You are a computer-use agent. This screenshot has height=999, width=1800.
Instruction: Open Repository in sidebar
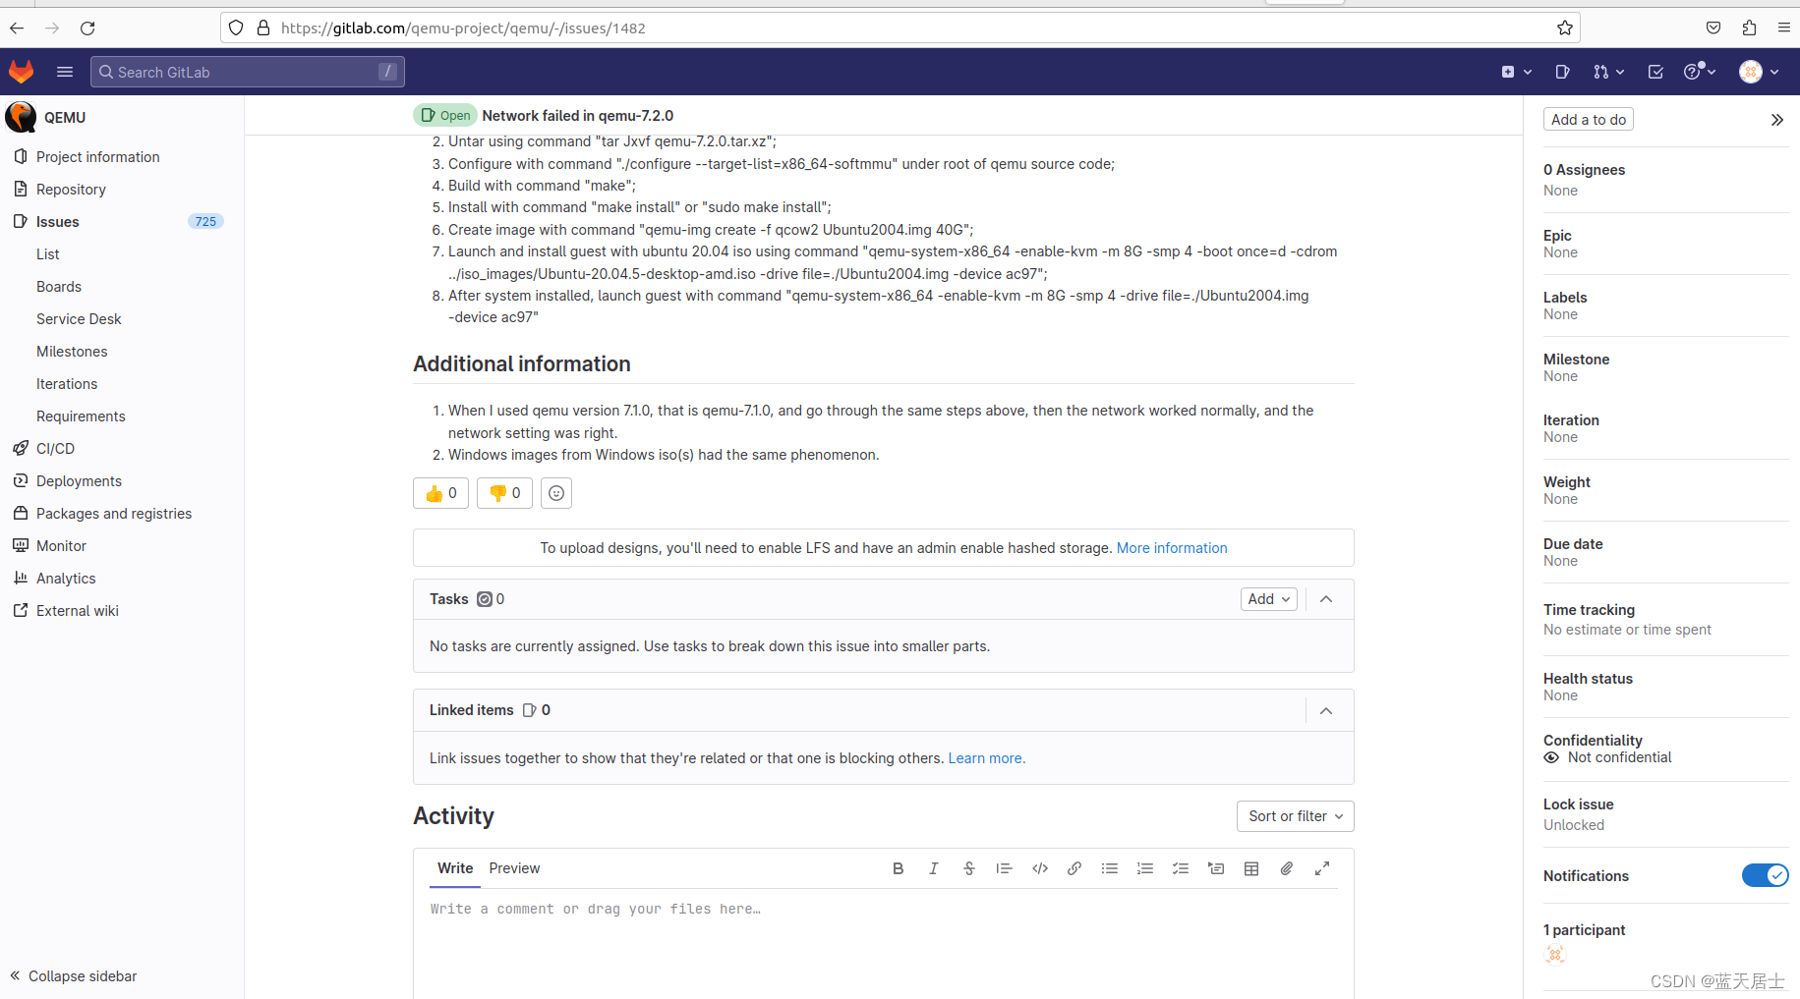71,190
